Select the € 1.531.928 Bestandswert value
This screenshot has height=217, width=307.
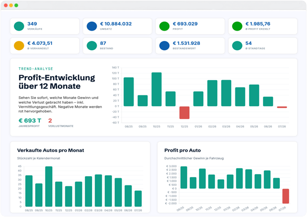pos(186,43)
